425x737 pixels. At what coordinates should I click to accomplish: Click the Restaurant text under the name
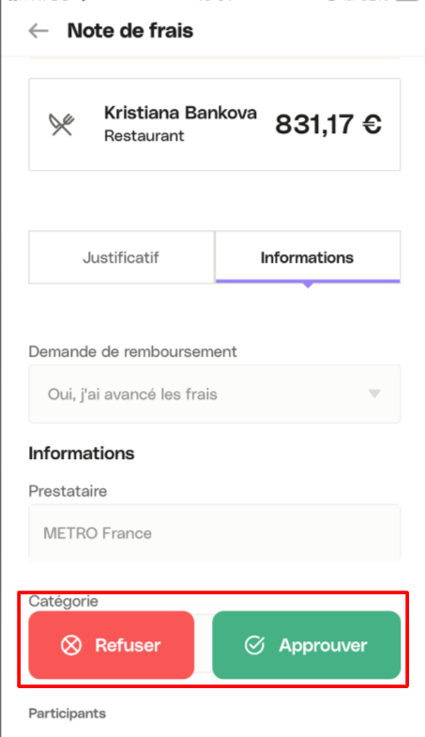click(144, 136)
